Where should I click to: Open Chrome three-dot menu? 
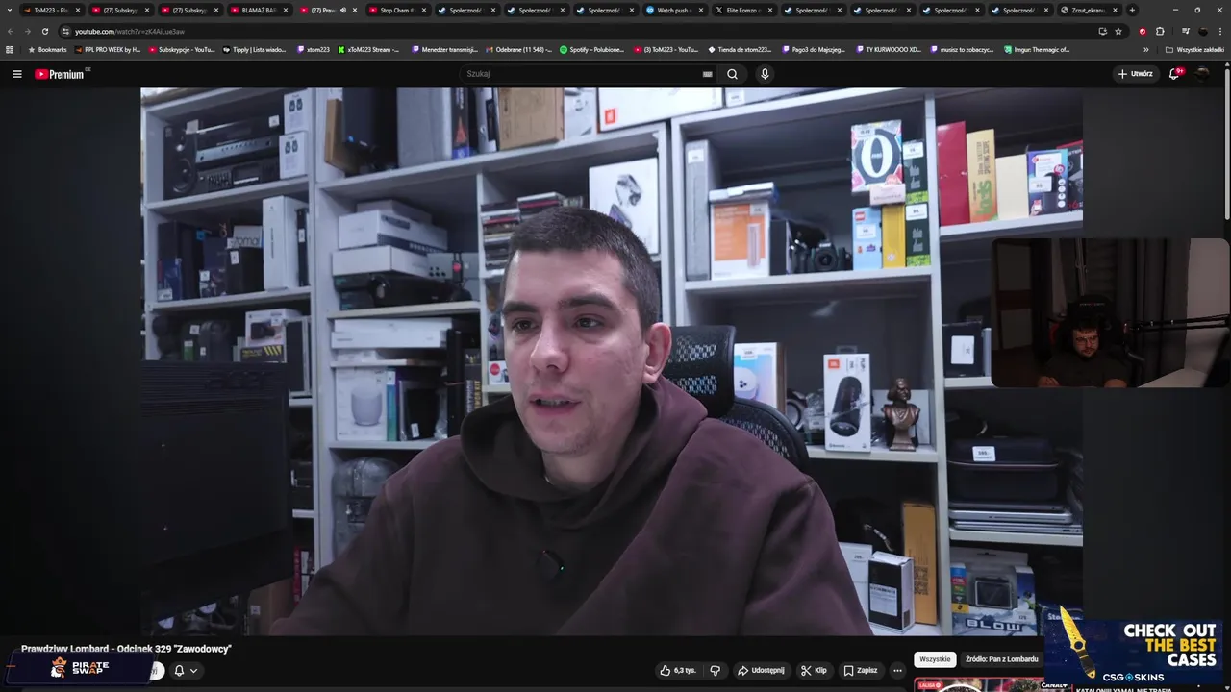[x=1219, y=31]
